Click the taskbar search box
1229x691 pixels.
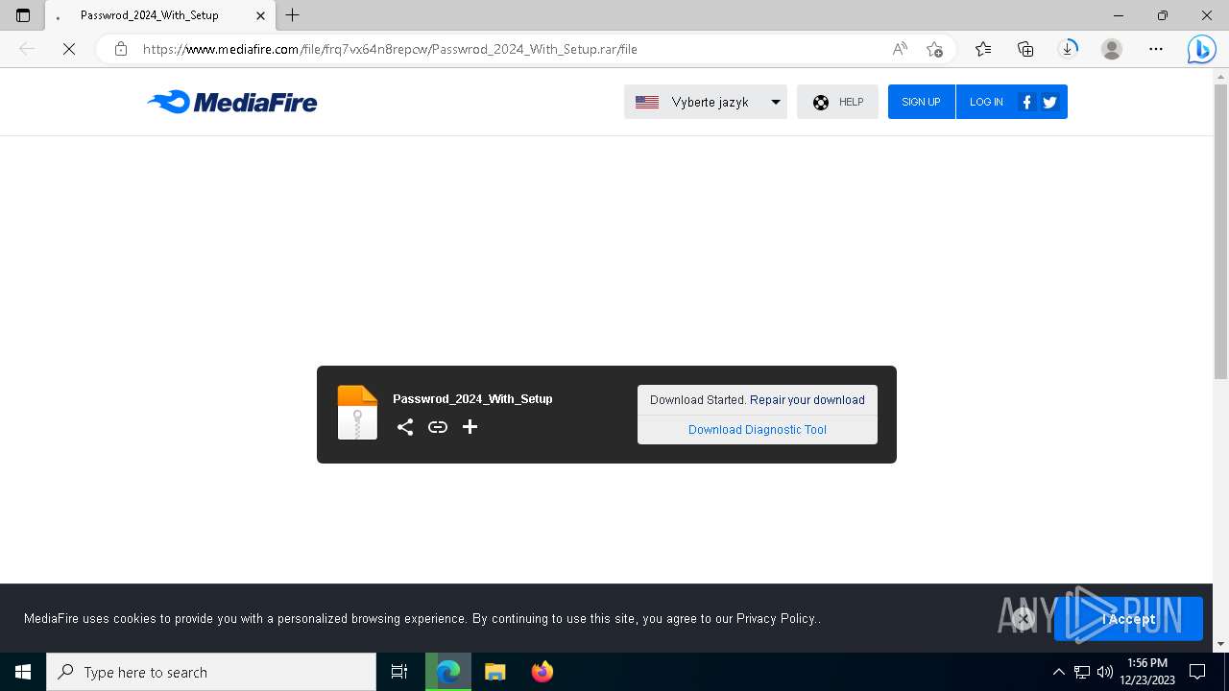point(211,672)
